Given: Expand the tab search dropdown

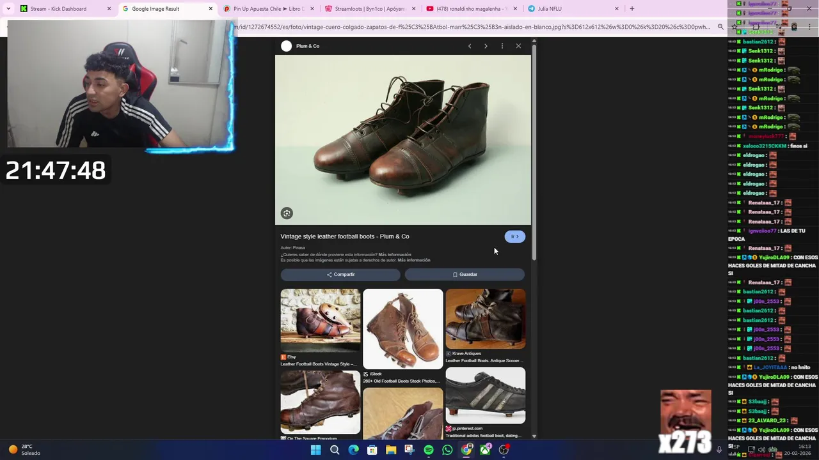Looking at the screenshot, I should click(8, 9).
